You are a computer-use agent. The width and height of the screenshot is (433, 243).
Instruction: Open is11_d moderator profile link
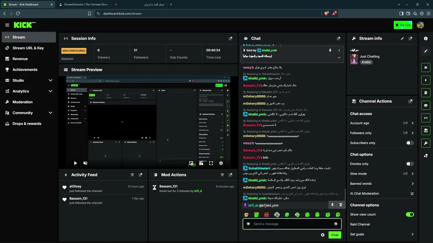coord(198,191)
